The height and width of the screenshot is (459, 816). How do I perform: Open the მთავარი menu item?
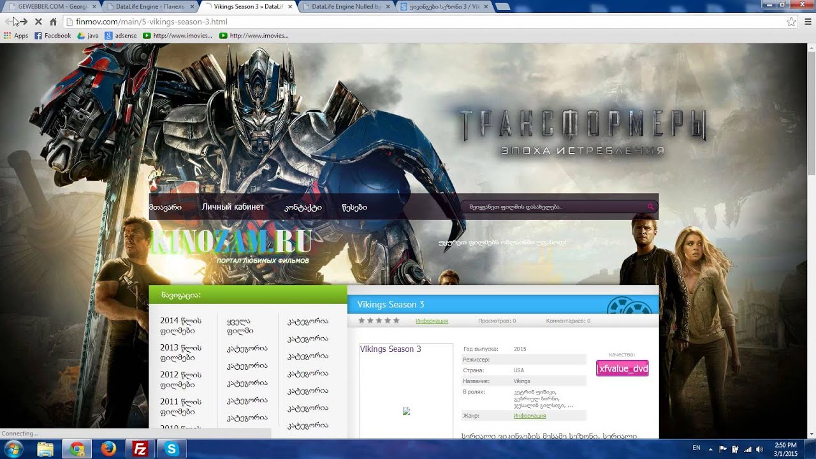pyautogui.click(x=165, y=207)
